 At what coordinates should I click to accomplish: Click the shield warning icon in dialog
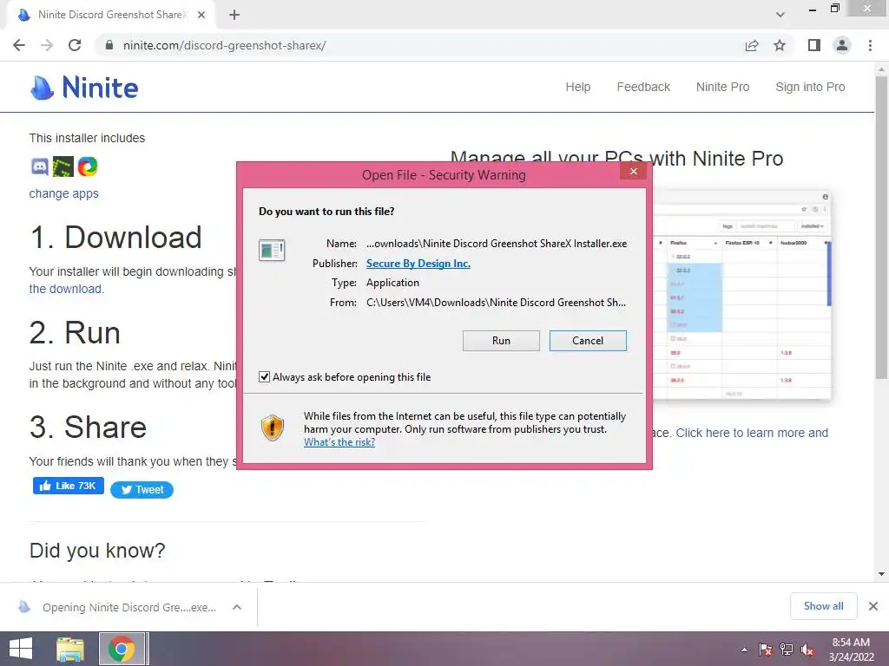point(273,428)
